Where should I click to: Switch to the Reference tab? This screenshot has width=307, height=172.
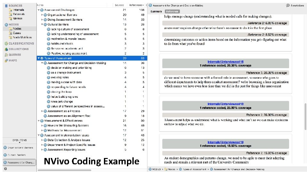(172, 11)
